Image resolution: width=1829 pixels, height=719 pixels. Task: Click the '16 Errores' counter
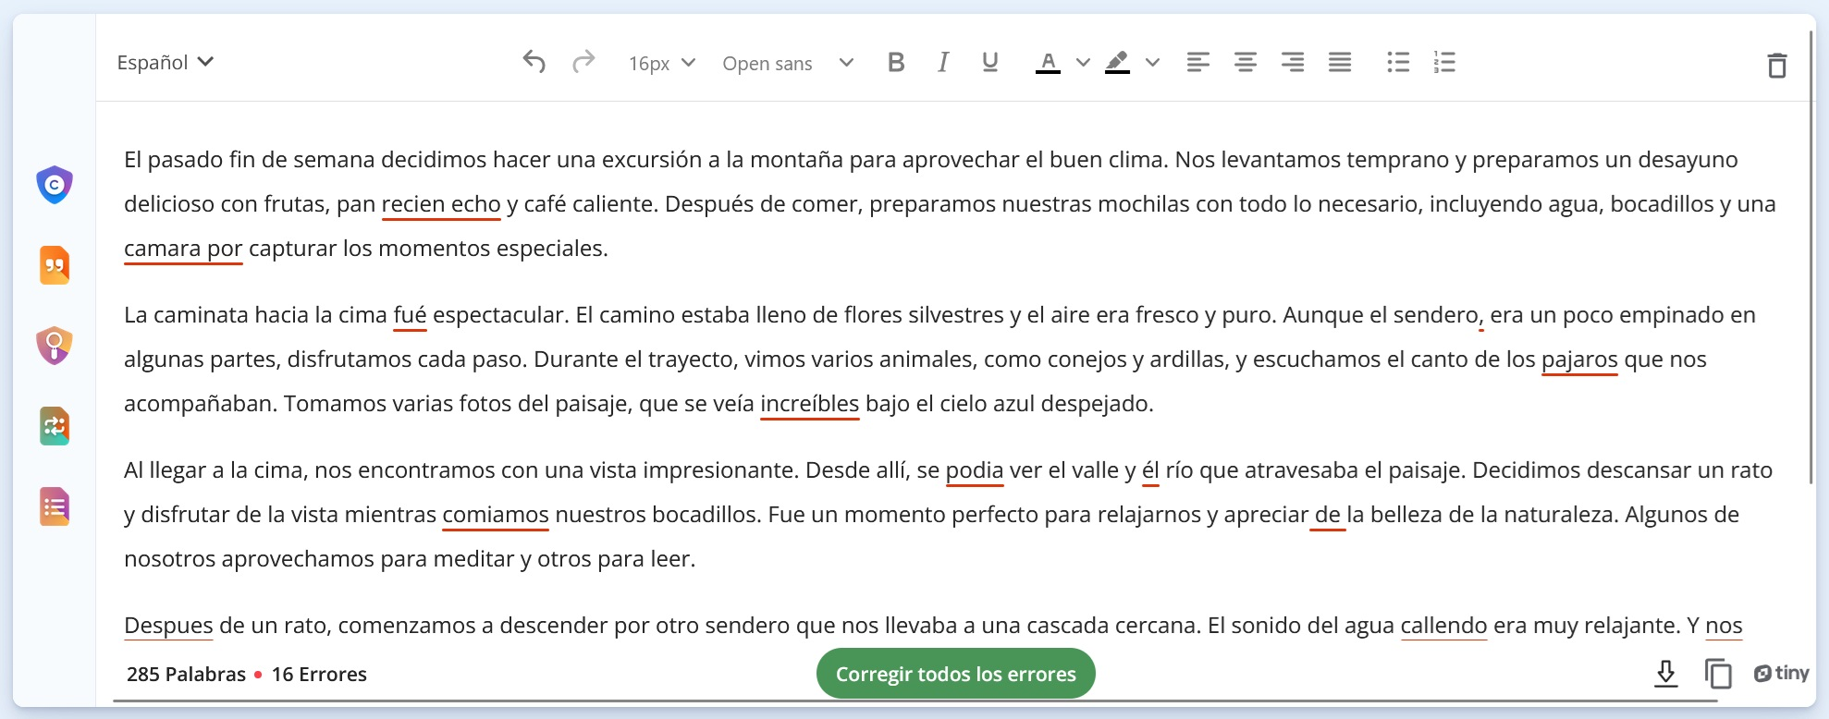(x=319, y=675)
